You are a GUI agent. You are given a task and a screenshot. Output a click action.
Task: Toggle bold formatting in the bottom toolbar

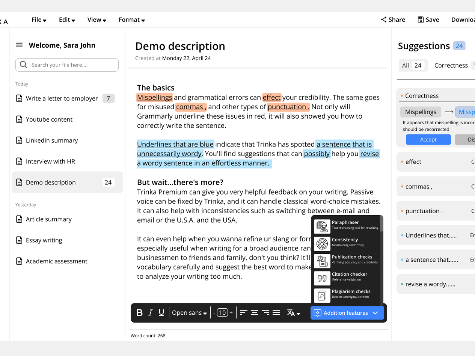click(x=139, y=313)
